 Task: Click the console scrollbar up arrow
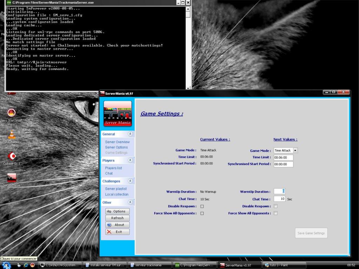point(188,9)
